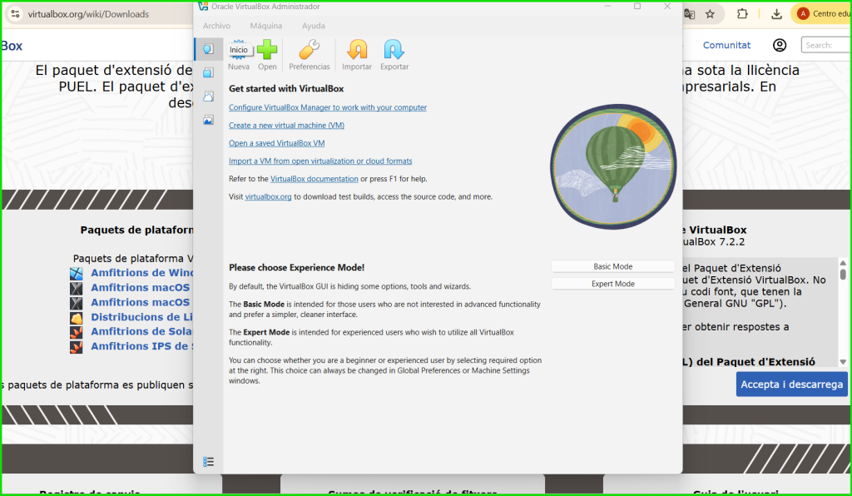Open browser downloads icon in Chrome toolbar

[x=776, y=14]
